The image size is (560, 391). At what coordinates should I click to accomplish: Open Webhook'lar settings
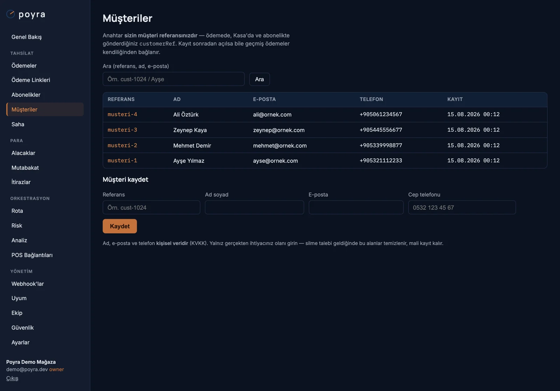(28, 284)
